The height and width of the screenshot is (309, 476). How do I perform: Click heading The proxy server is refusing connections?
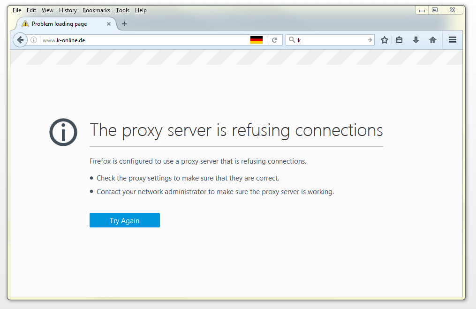point(236,130)
